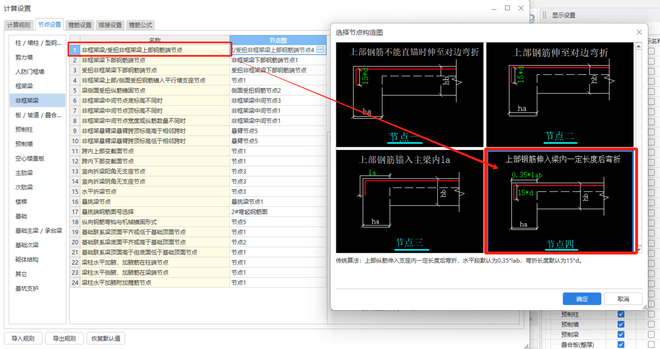
Task: Click 非框架梁中间节点3 value cell
Action: pyautogui.click(x=278, y=100)
